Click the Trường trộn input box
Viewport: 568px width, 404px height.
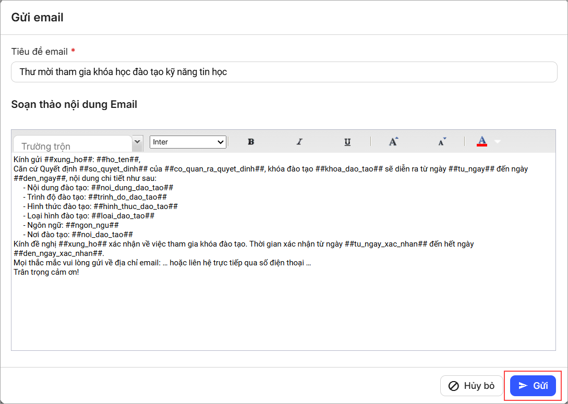(x=73, y=146)
